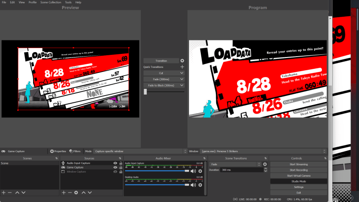Open Desktop Audio mixer settings gear
Image resolution: width=359 pixels, height=202 pixels.
point(200,185)
